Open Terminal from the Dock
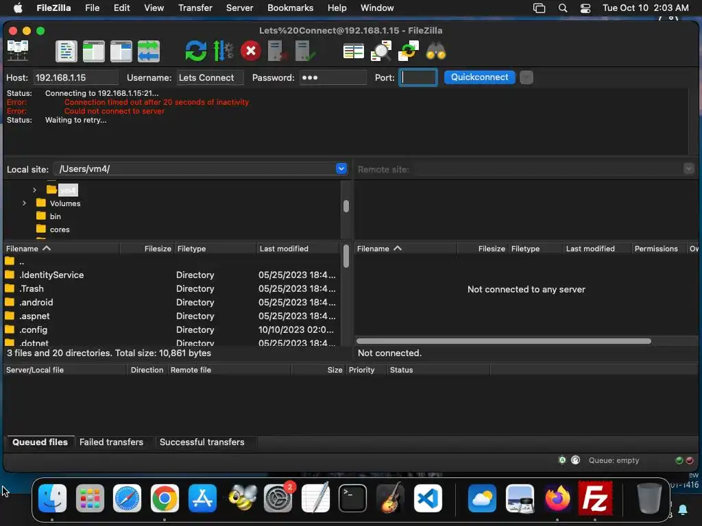Image resolution: width=702 pixels, height=526 pixels. point(352,499)
